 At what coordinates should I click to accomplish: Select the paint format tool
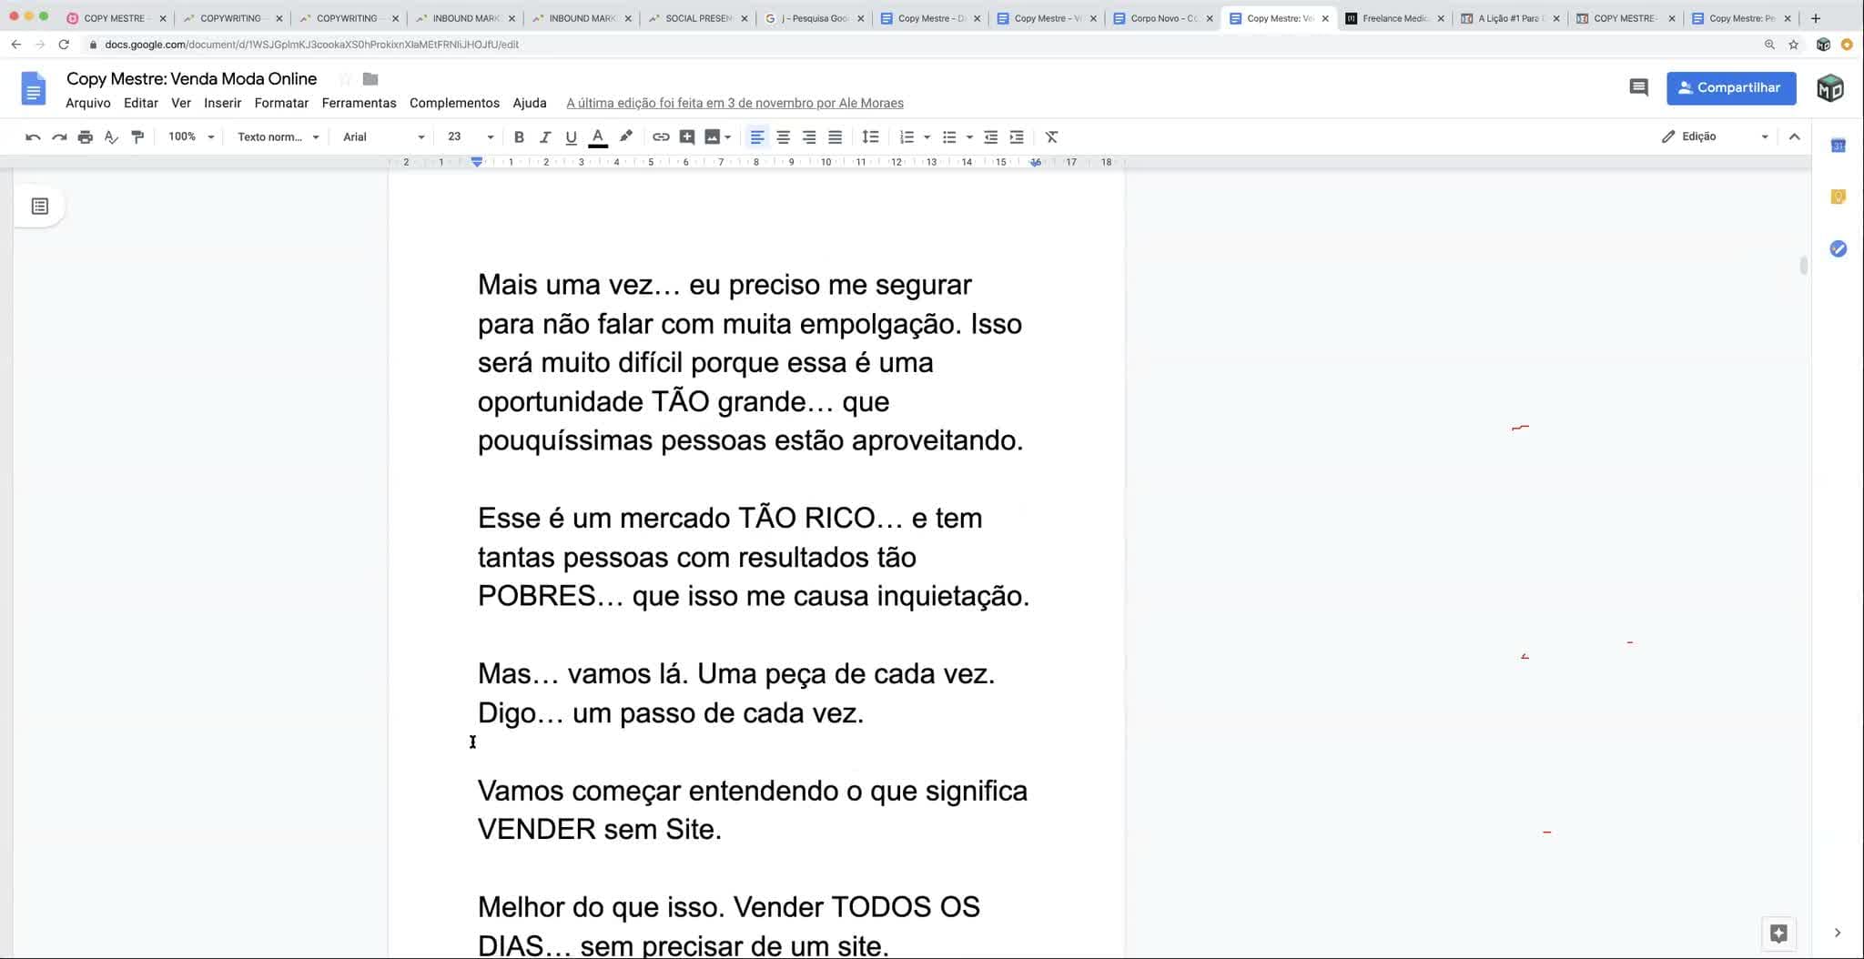[137, 136]
